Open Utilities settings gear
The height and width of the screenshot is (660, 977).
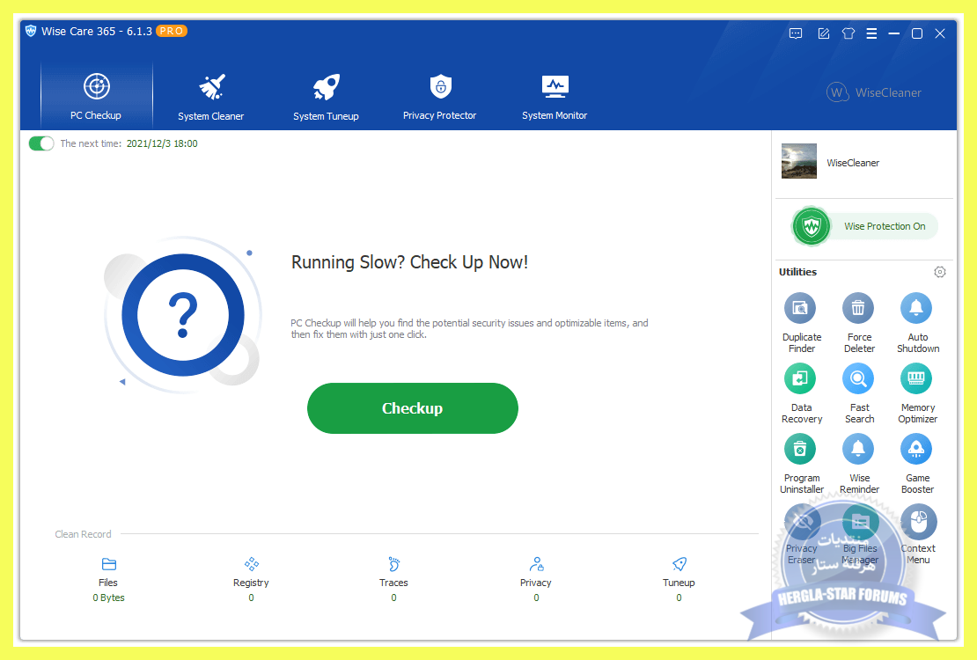click(x=940, y=272)
